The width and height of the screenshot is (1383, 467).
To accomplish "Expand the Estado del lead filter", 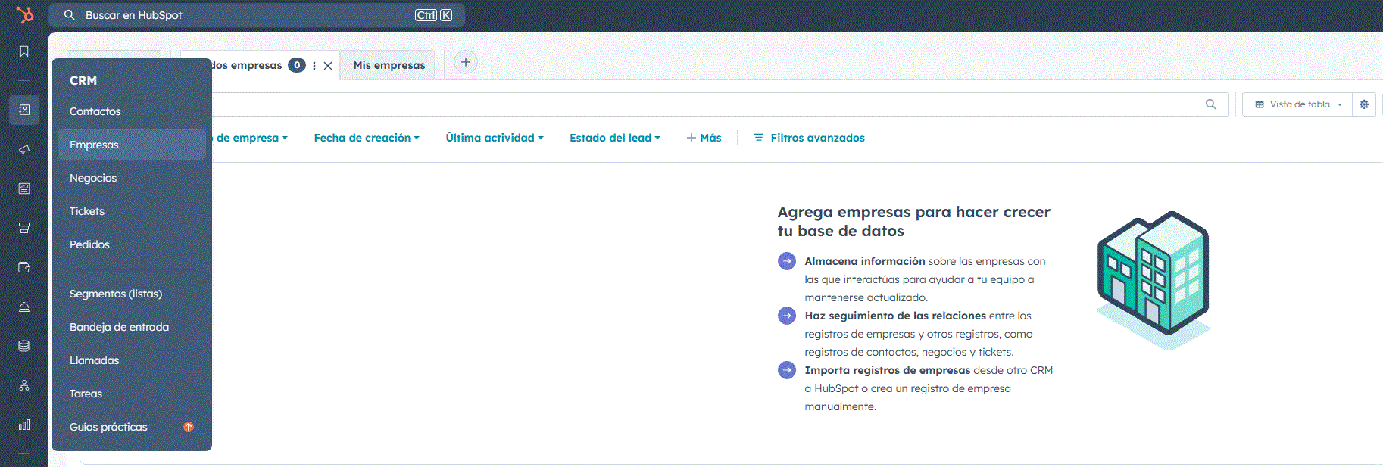I will coord(615,138).
